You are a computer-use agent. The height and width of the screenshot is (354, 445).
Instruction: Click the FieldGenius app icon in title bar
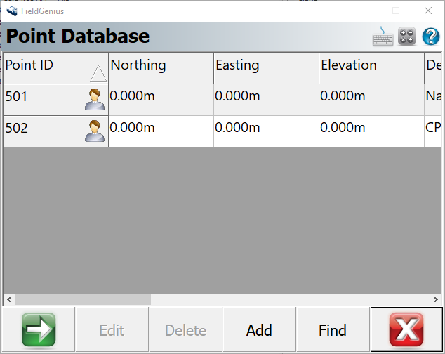click(x=11, y=11)
